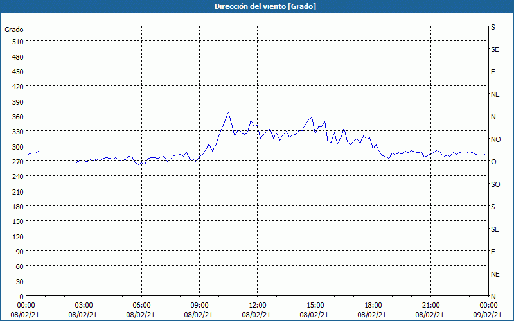The height and width of the screenshot is (321, 514).
Task: Click the SE compass label level with 480
Action: (x=495, y=49)
